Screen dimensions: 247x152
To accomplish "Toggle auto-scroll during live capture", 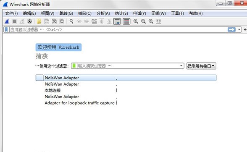I will [x=117, y=21].
